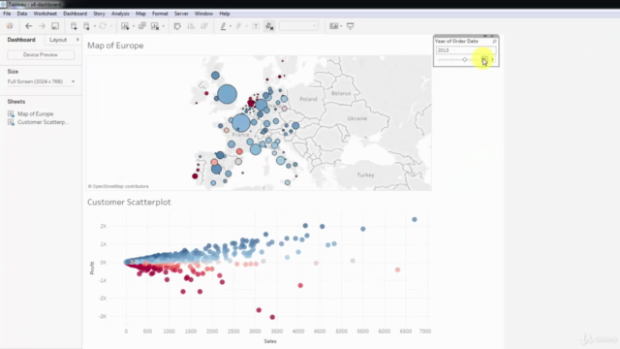Image resolution: width=620 pixels, height=349 pixels.
Task: Expand the Show Me cards dropdown arrow
Action: click(341, 26)
